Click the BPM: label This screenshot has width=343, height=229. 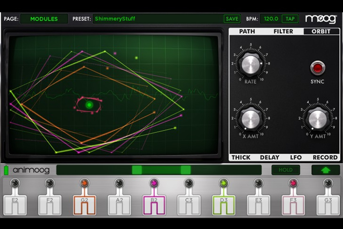click(x=252, y=19)
